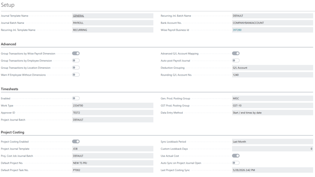The image size is (315, 177).
Task: Click Rounding G/L Account No. field 1240
Action: click(x=273, y=75)
